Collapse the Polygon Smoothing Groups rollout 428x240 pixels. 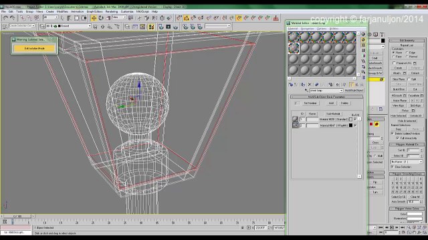(407, 173)
